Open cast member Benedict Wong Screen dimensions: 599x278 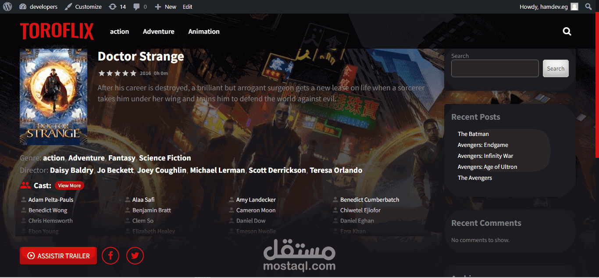(48, 210)
